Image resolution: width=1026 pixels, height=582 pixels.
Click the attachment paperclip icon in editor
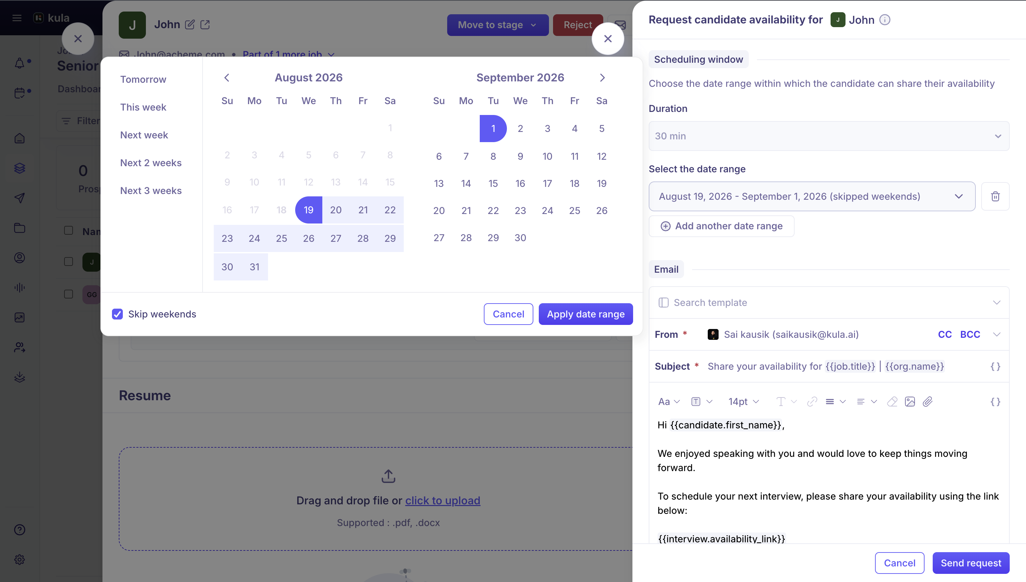tap(928, 401)
